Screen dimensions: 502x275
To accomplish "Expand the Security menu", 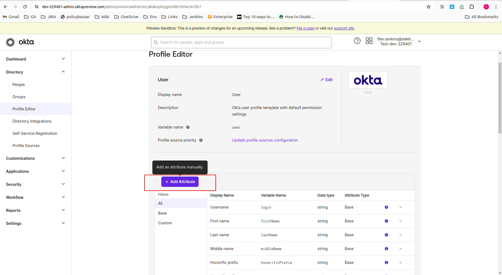I will click(x=36, y=184).
